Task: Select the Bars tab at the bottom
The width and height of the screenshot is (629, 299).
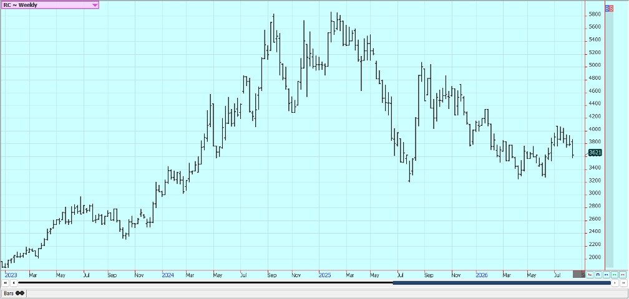Action: tap(14, 293)
